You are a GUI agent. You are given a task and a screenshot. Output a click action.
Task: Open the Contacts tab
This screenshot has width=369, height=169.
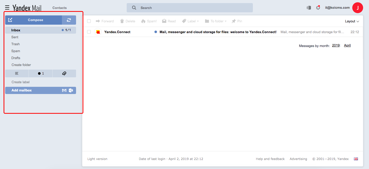pos(60,8)
